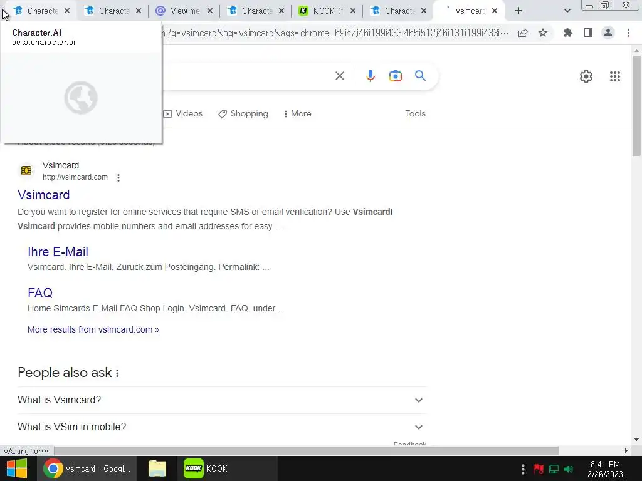642x481 pixels.
Task: Click the vertical scrollbar down arrow
Action: pyautogui.click(x=636, y=440)
